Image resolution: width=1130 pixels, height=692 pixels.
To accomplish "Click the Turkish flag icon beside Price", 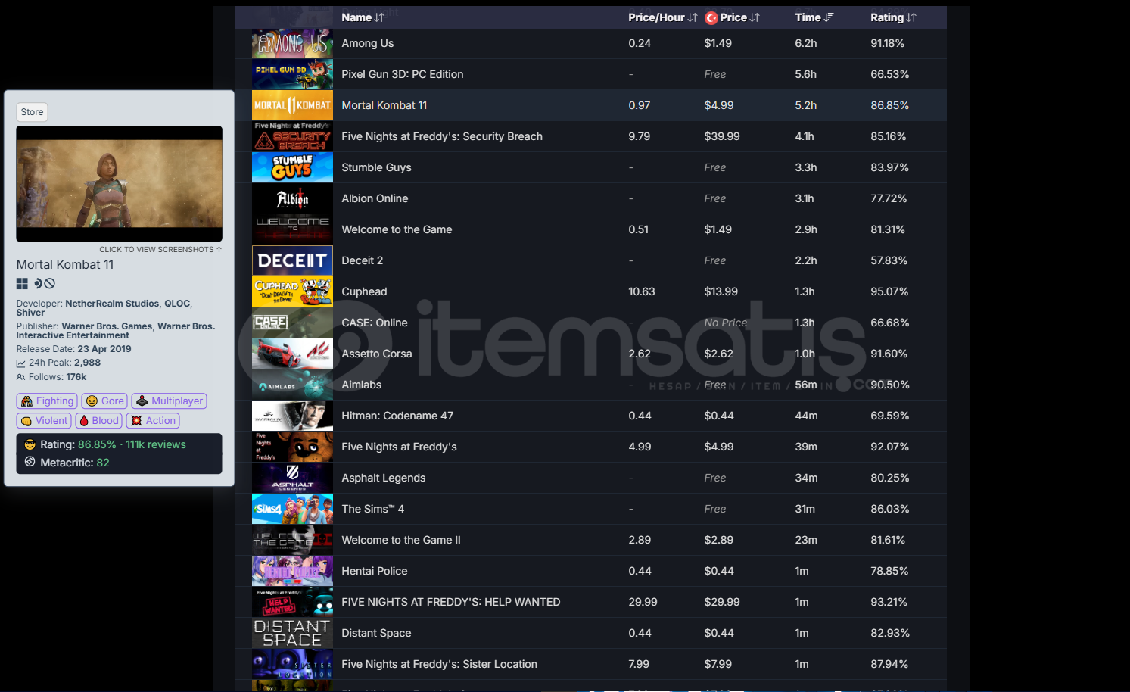I will pos(711,17).
